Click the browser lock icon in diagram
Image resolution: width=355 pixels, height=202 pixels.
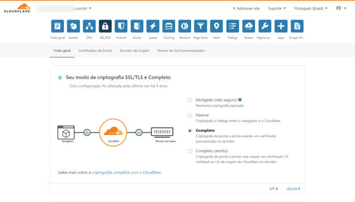coord(87,132)
